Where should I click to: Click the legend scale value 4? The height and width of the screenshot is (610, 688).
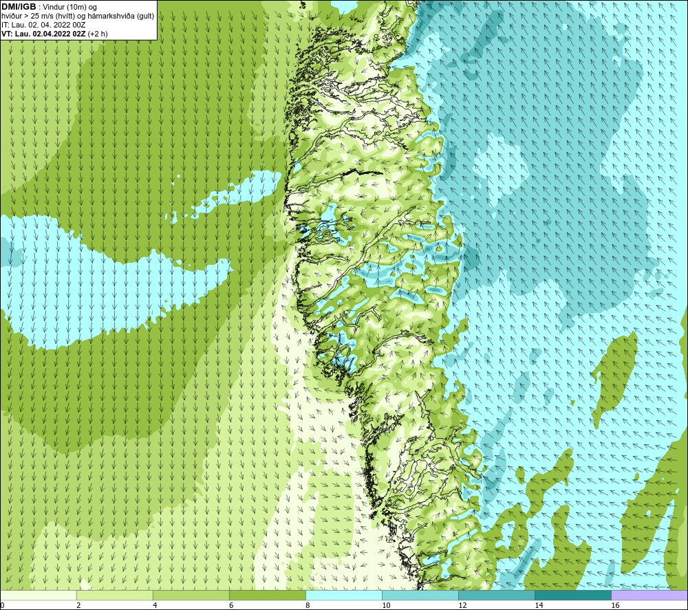point(155,606)
